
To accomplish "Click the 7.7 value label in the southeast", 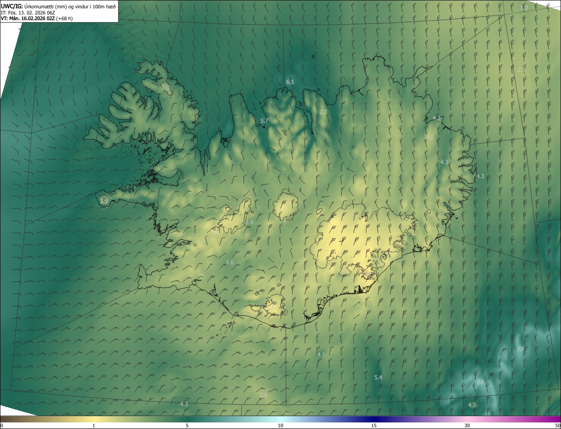I will [x=520, y=350].
